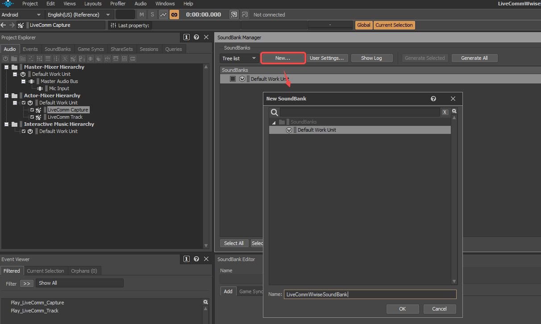Cancel the New SoundBank dialog
Viewport: 541px width, 324px height.
[x=440, y=309]
